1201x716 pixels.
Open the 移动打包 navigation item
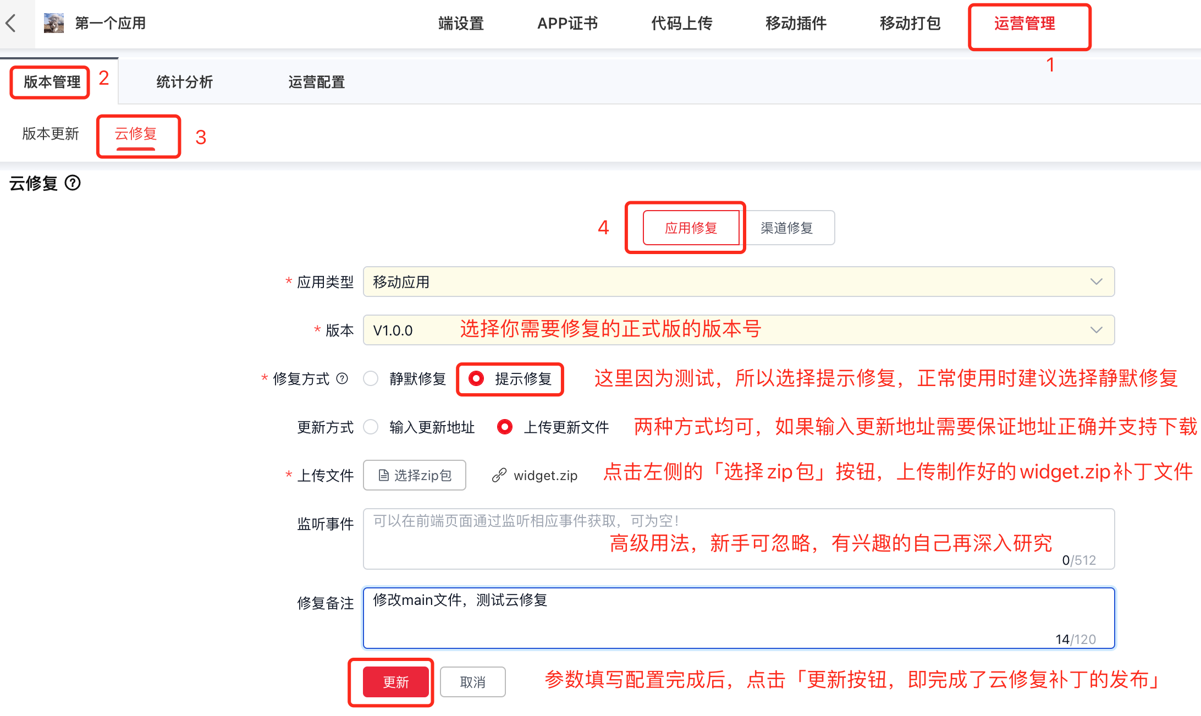[x=909, y=23]
